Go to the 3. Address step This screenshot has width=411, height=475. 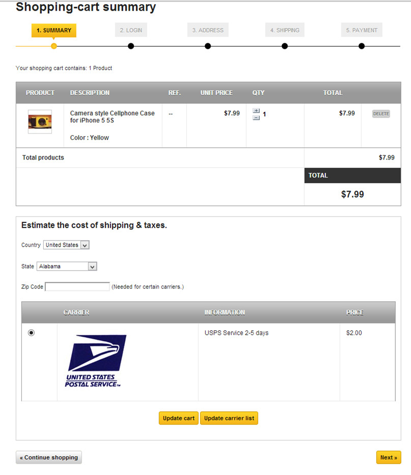click(x=208, y=30)
